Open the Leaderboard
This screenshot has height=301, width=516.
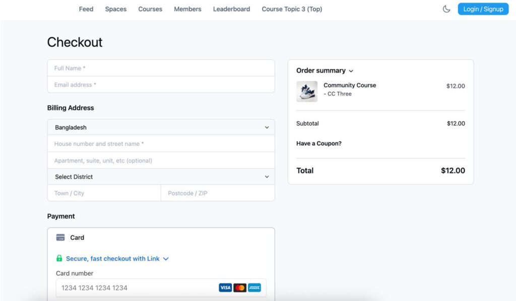click(231, 9)
